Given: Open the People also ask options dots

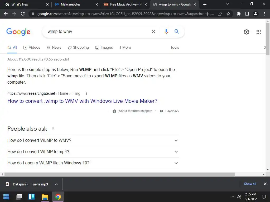Looking at the screenshot, I should click(53, 129).
